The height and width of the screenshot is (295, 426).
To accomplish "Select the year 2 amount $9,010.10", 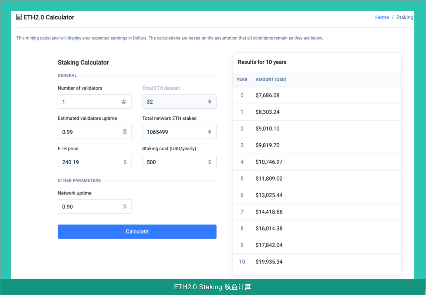I will click(x=268, y=129).
